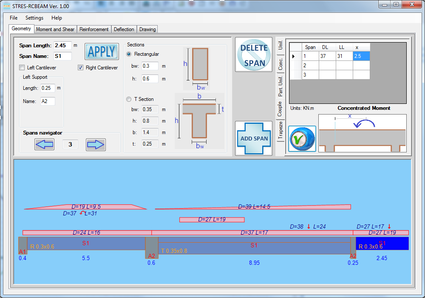Click the Span column header
This screenshot has height=298, width=425.
tap(310, 47)
